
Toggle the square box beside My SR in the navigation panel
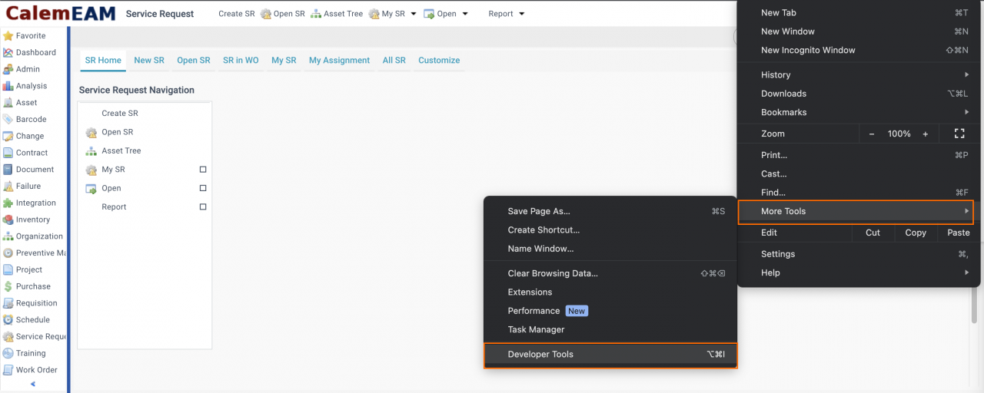tap(203, 170)
